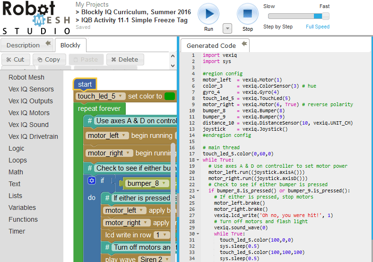
Task: Open Vex IQ Sound category
Action: 28,125
